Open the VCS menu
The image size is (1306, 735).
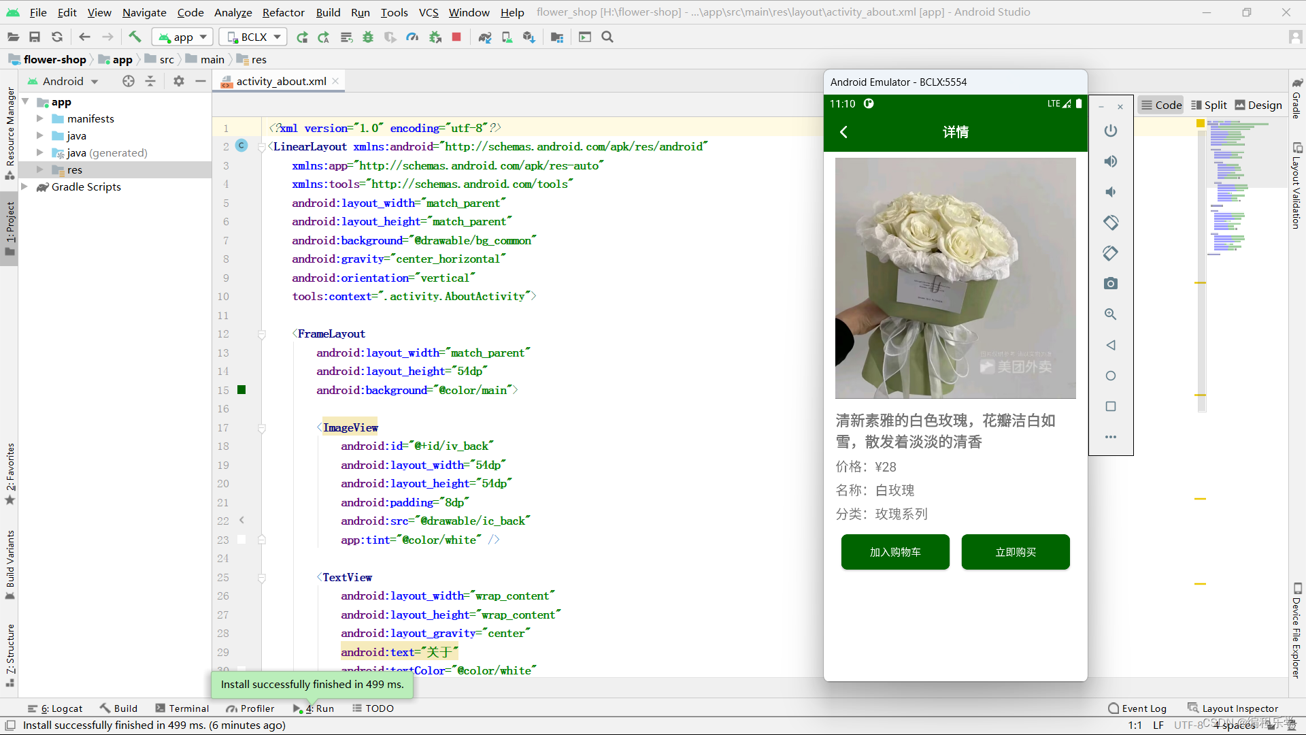pos(429,12)
